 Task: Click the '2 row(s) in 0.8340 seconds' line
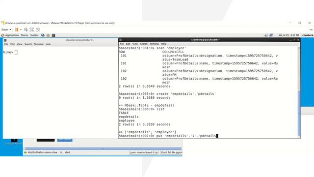coord(144,87)
